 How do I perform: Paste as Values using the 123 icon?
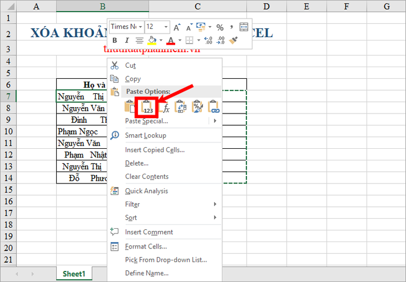point(148,107)
